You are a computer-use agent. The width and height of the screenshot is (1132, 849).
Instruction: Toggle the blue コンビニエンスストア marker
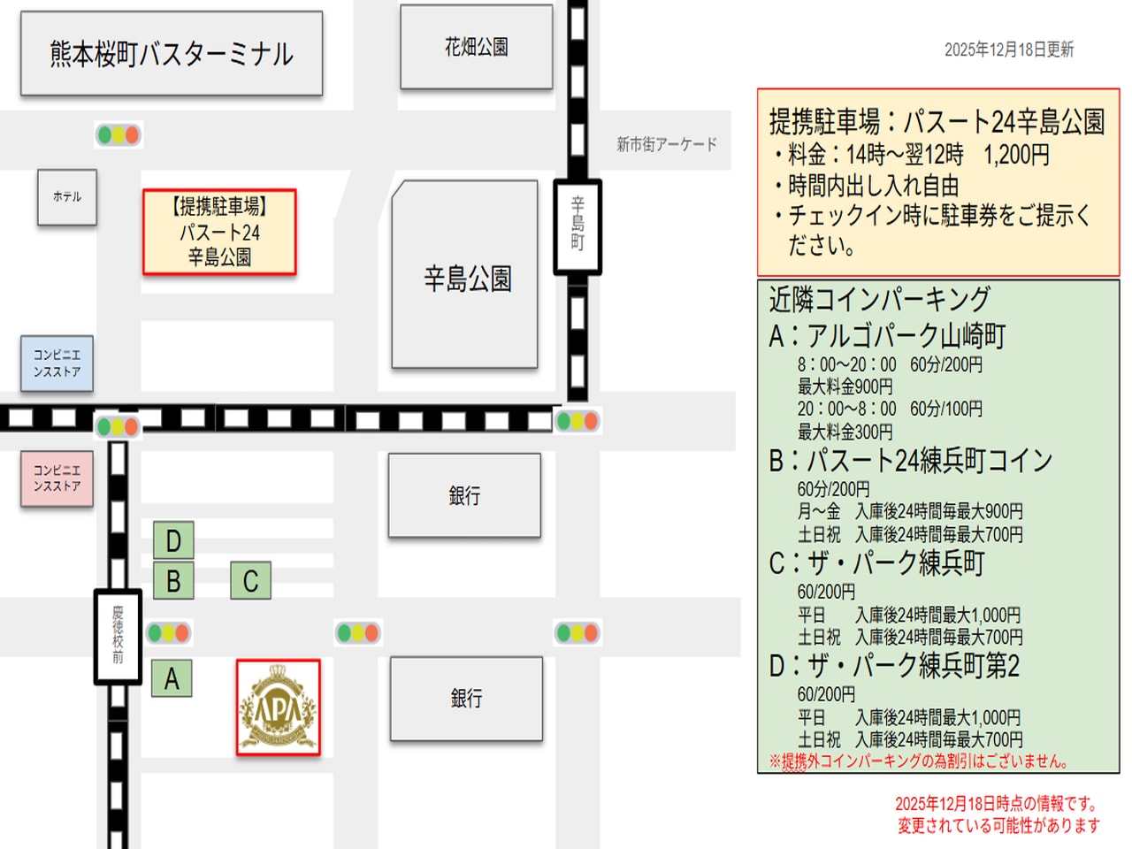pos(57,363)
